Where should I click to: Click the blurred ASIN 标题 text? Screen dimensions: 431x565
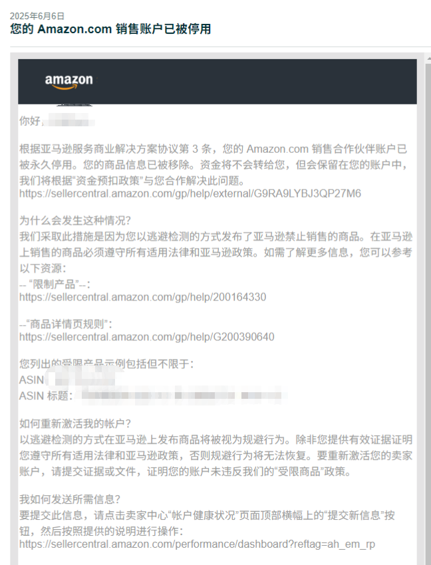click(x=184, y=395)
